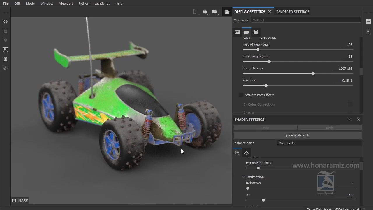The image size is (373, 210).
Task: Click the pbr-metal-rough shader button
Action: pyautogui.click(x=298, y=135)
